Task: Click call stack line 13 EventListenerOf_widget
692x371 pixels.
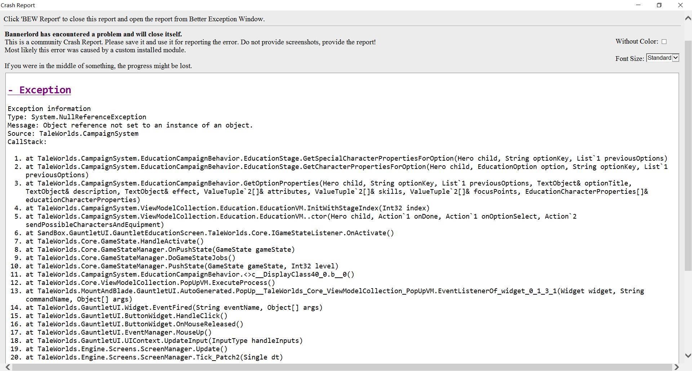Action: click(x=335, y=295)
